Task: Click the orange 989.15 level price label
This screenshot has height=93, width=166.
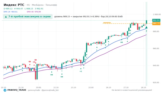Action: pyautogui.click(x=156, y=24)
